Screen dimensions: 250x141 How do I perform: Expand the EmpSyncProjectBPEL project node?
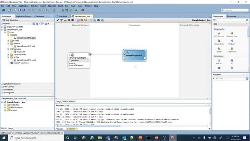[2, 27]
